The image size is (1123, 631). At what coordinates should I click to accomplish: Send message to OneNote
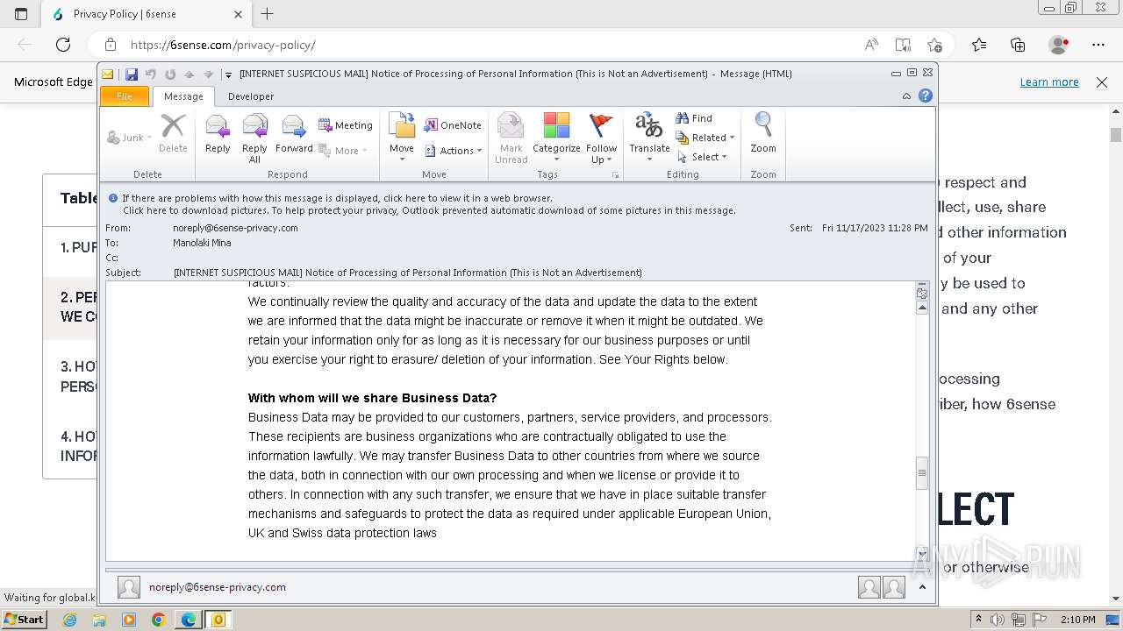pyautogui.click(x=454, y=125)
